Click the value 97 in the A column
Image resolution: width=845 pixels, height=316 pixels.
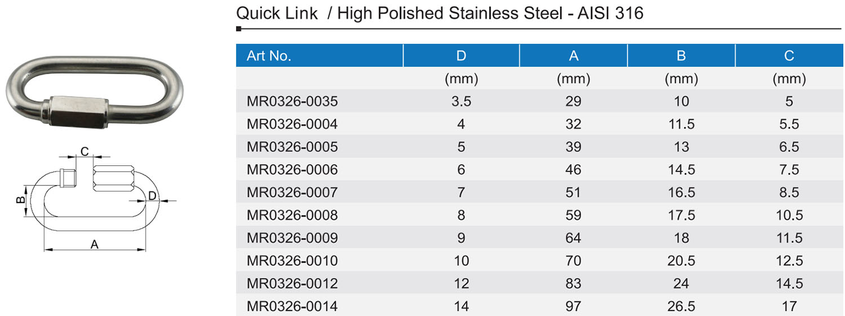(x=573, y=306)
